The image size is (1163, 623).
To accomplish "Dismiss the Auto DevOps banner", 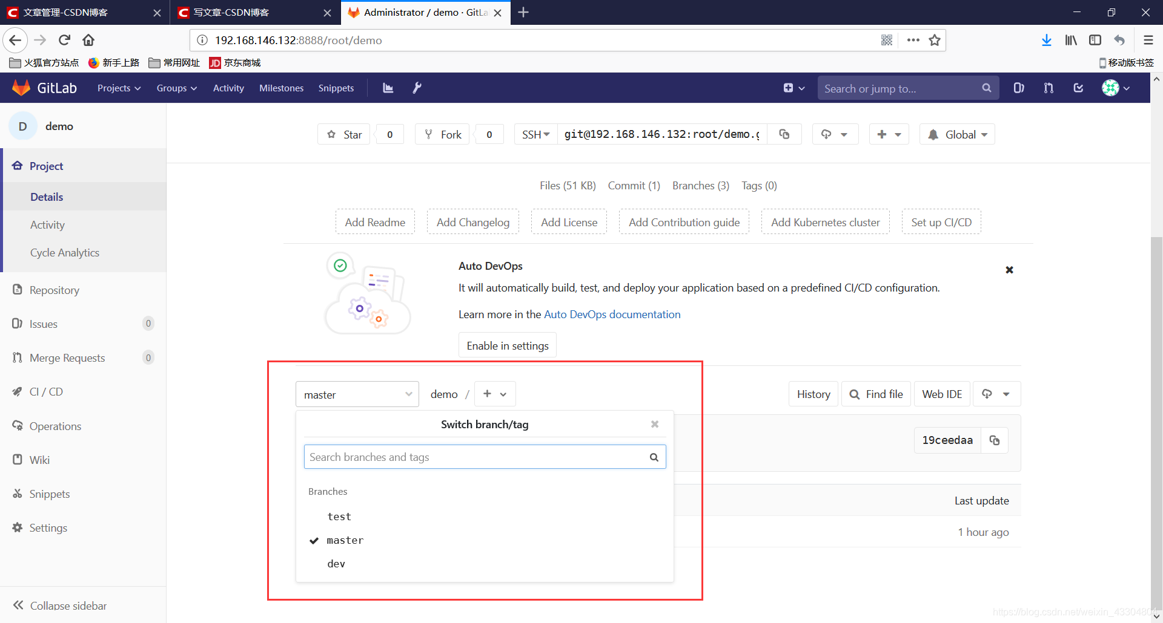I will click(x=1009, y=270).
